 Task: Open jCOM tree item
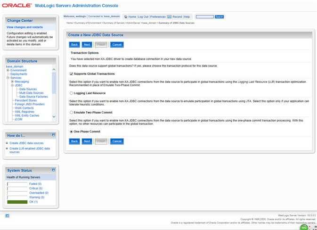[18, 119]
